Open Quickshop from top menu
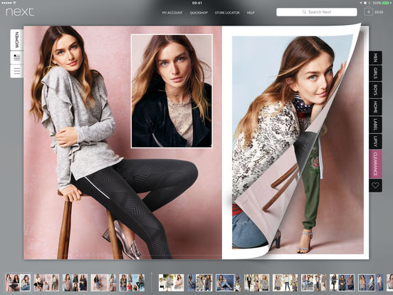The image size is (393, 295). click(x=199, y=13)
